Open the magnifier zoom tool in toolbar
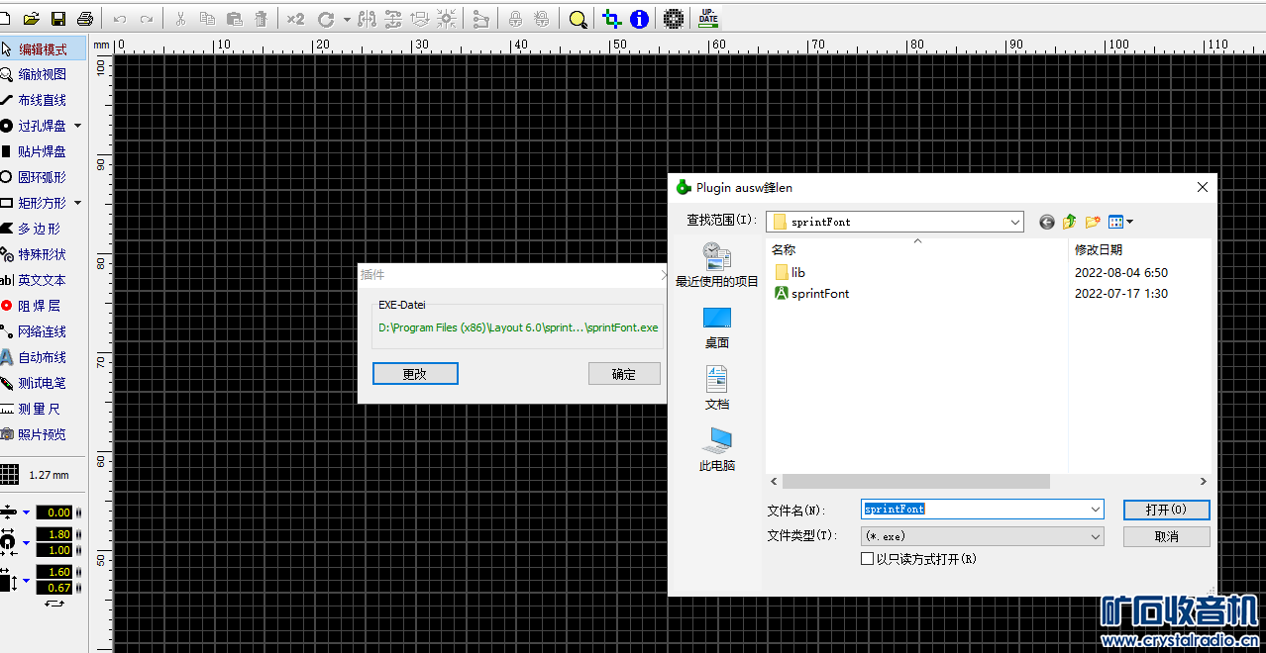1266x653 pixels. (578, 19)
